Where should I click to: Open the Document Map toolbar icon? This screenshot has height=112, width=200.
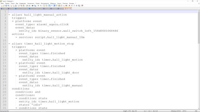click(x=59, y=6)
